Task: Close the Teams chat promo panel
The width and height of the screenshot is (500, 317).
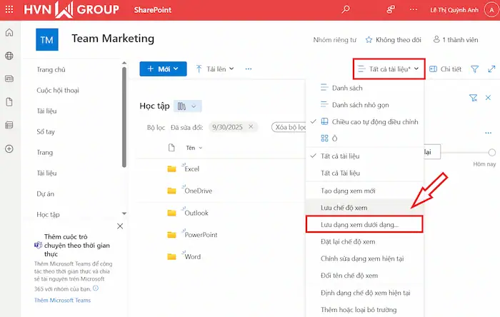Action: click(120, 226)
